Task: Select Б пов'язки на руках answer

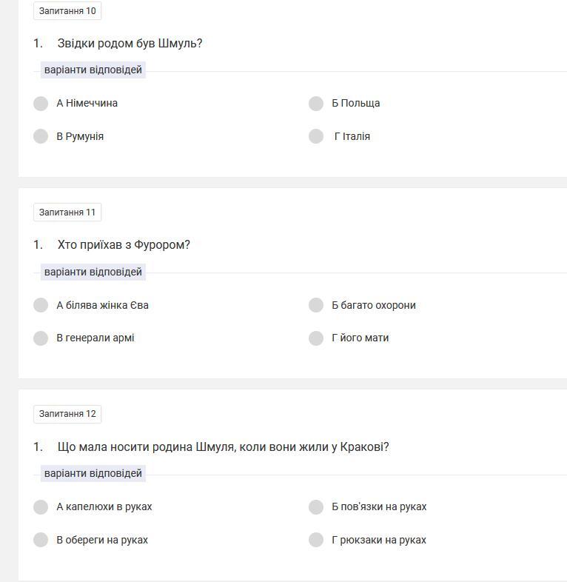Action: click(316, 507)
